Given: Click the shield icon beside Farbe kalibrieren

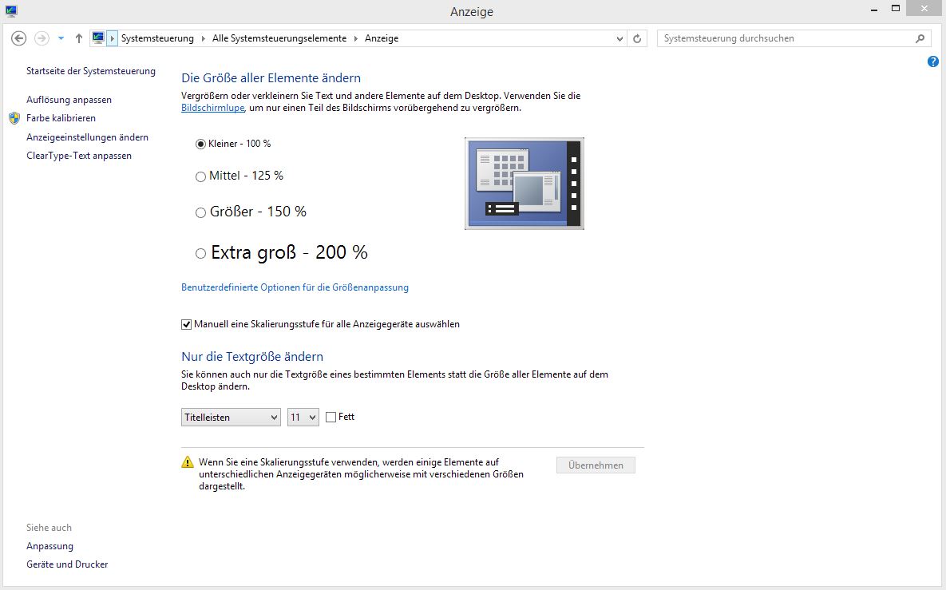Looking at the screenshot, I should tap(14, 118).
